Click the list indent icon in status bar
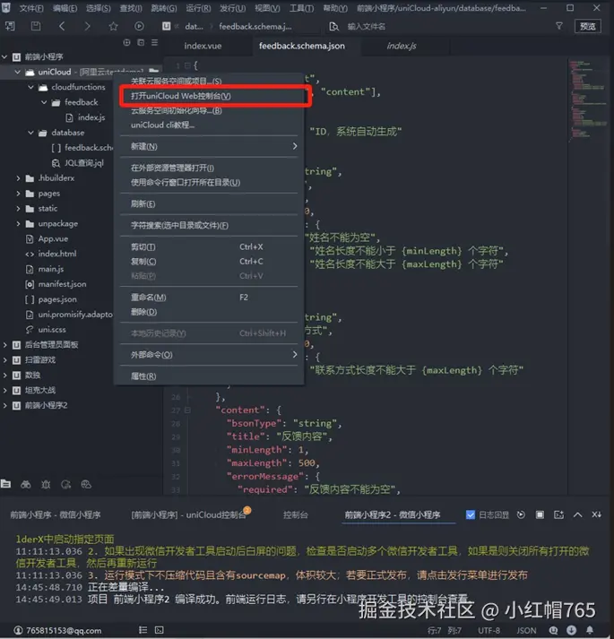 [x=143, y=630]
